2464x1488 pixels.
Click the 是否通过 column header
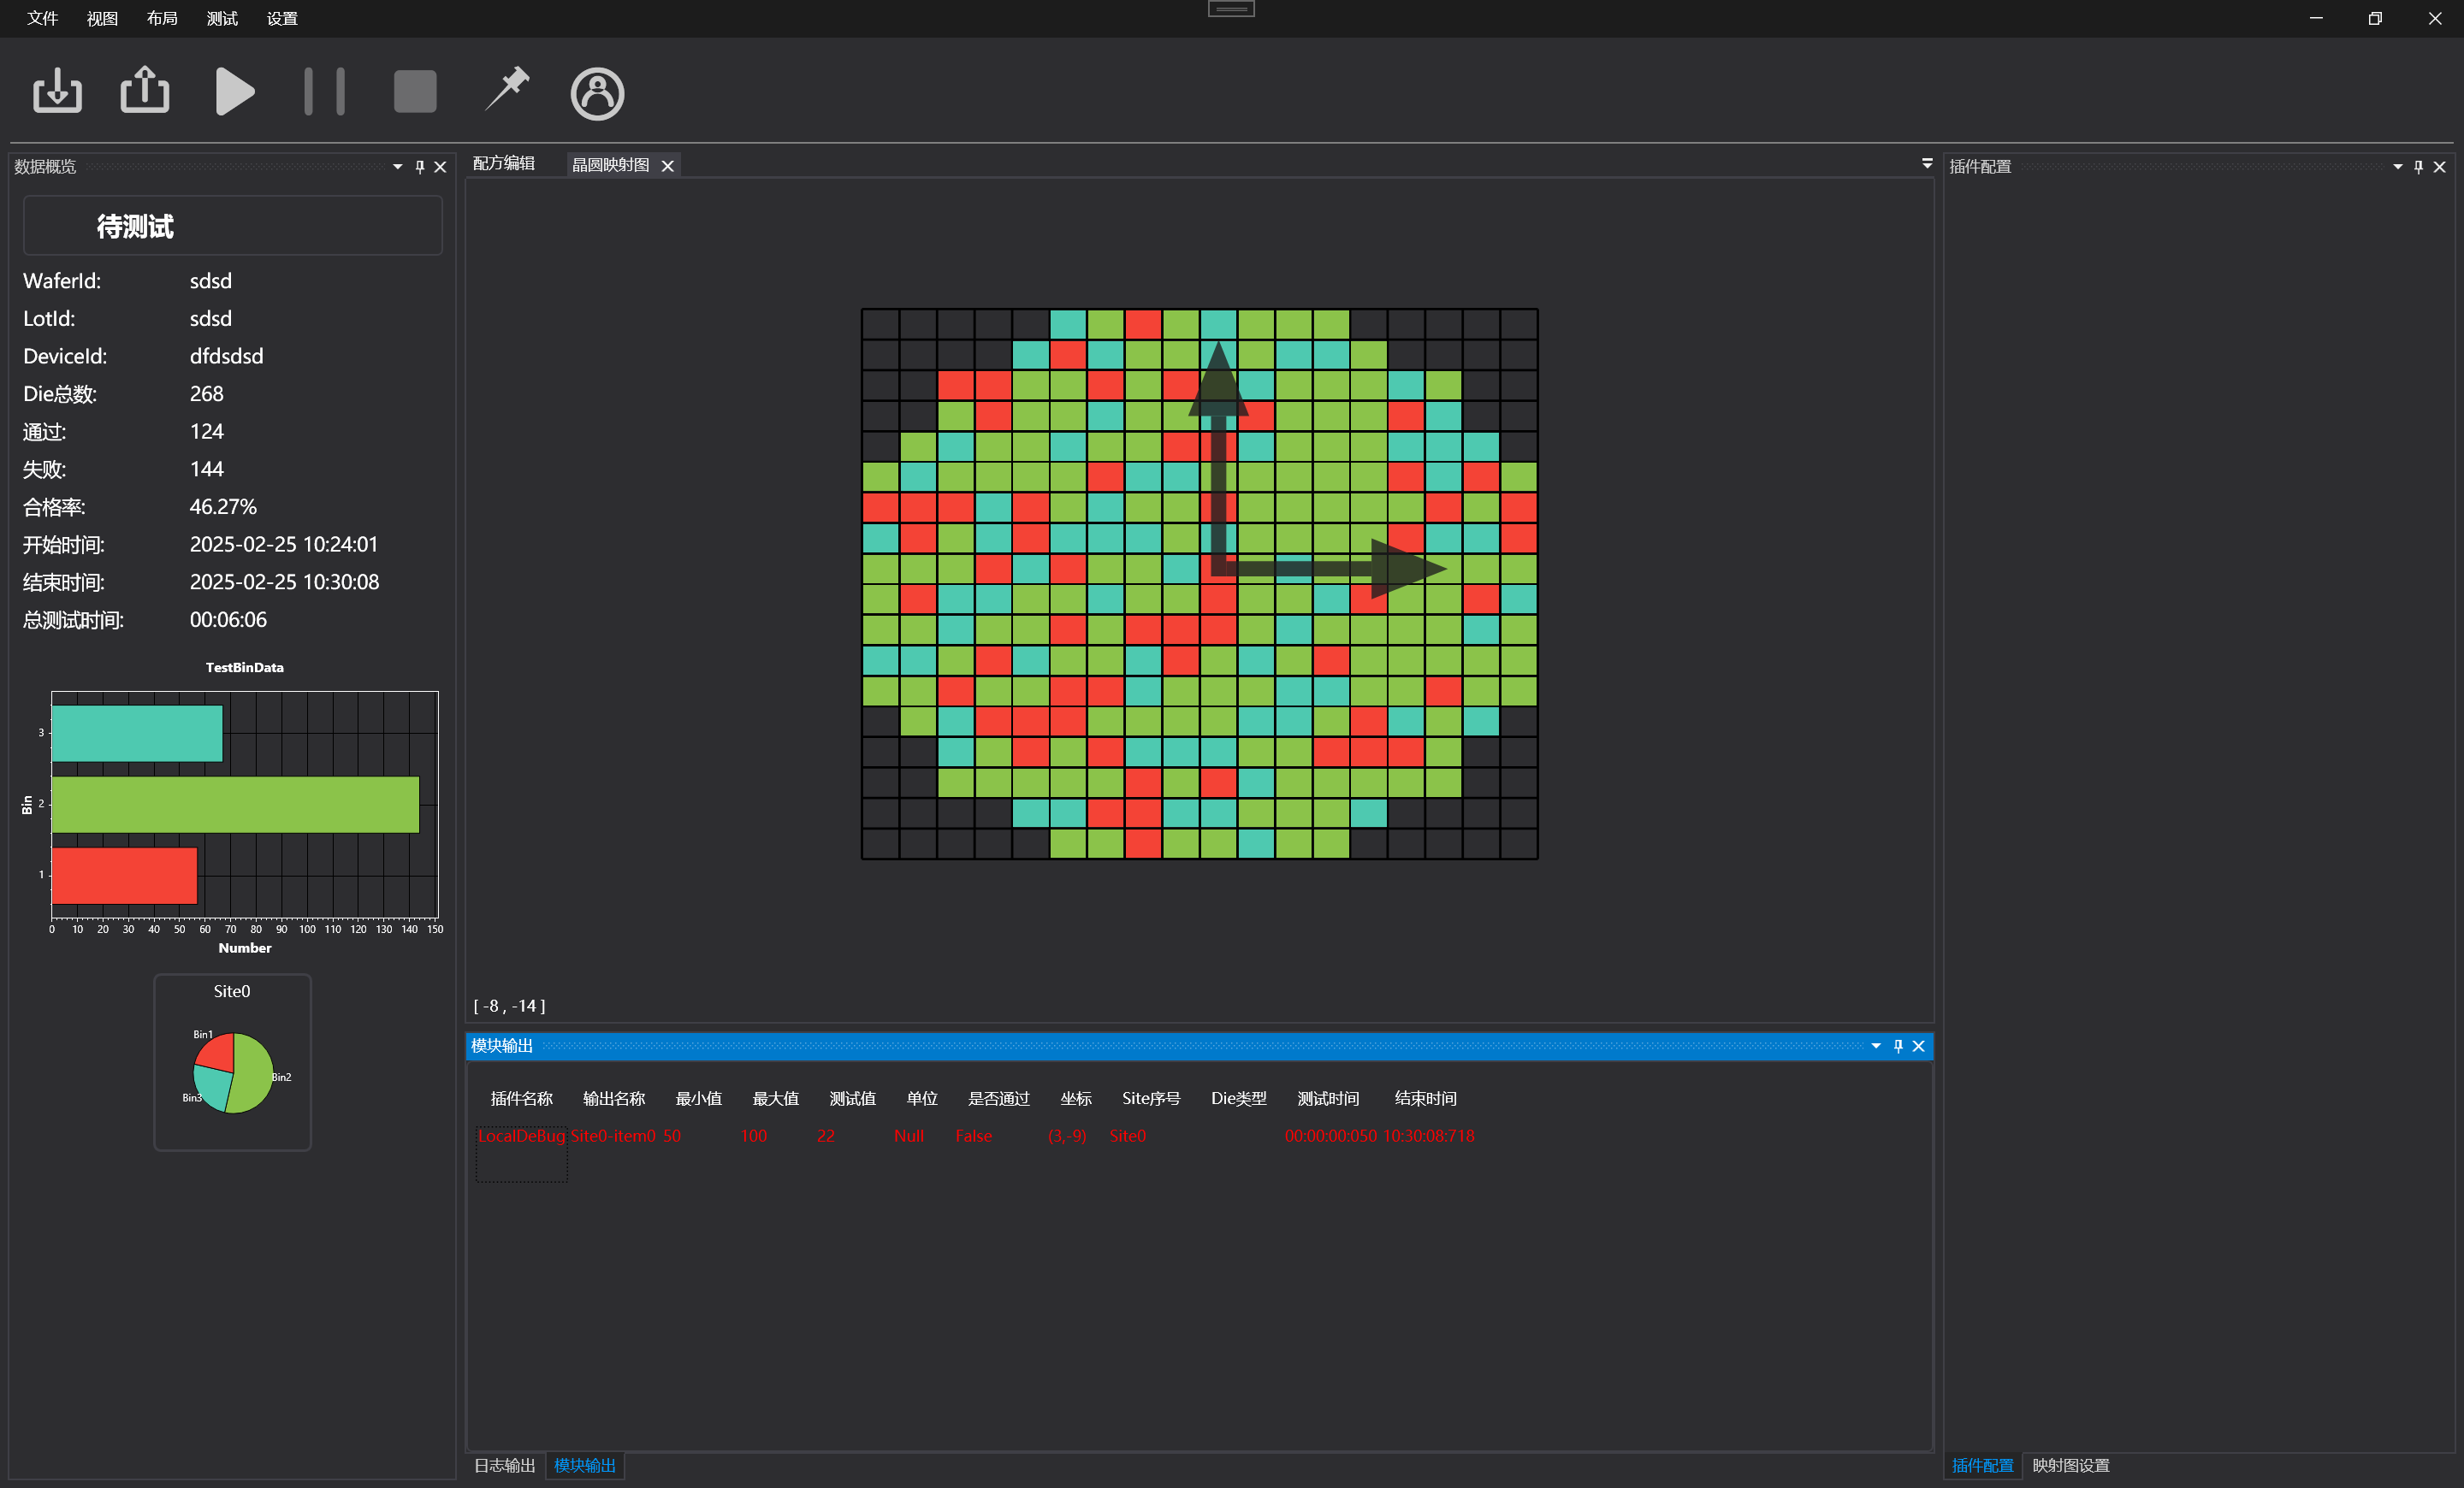pos(999,1099)
